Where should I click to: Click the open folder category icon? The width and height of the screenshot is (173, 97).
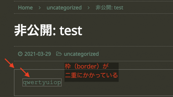click(x=59, y=54)
